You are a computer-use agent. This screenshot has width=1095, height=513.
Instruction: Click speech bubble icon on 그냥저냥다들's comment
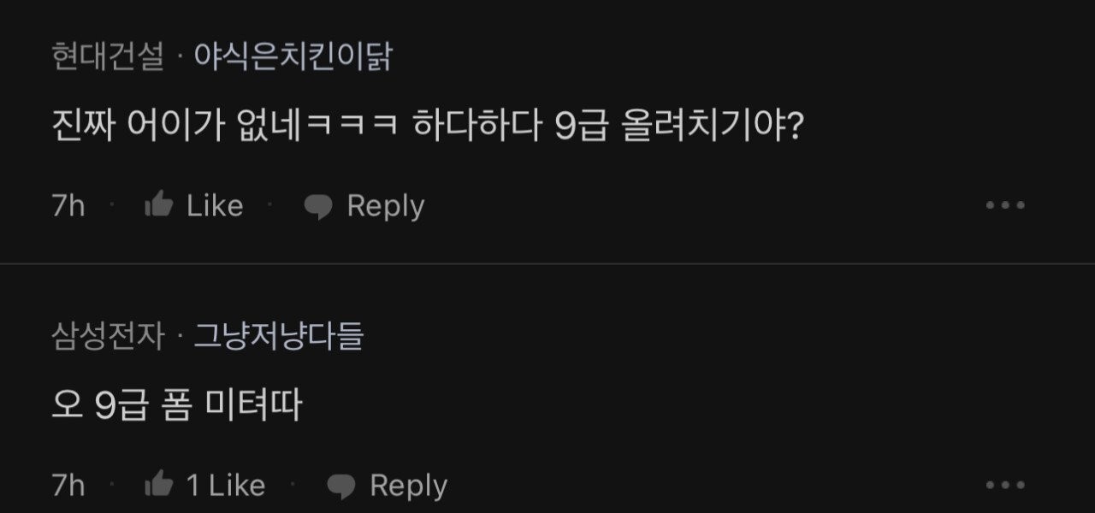pos(341,486)
